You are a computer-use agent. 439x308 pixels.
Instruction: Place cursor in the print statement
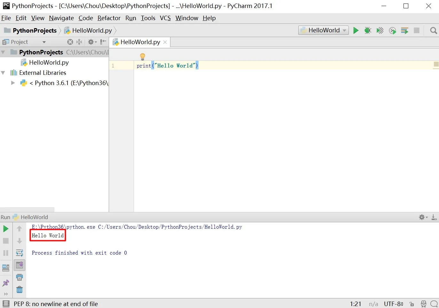coord(167,66)
